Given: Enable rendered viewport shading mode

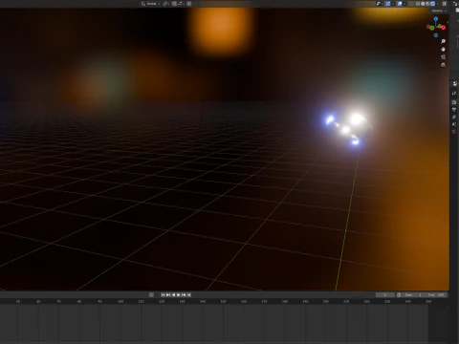Looking at the screenshot, I should tap(433, 4).
